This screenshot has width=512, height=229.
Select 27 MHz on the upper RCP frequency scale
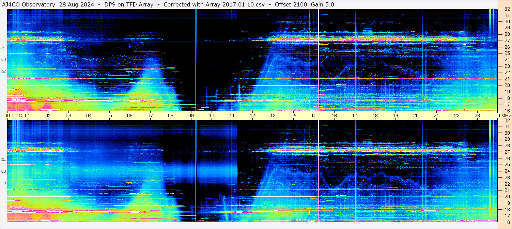coord(507,41)
